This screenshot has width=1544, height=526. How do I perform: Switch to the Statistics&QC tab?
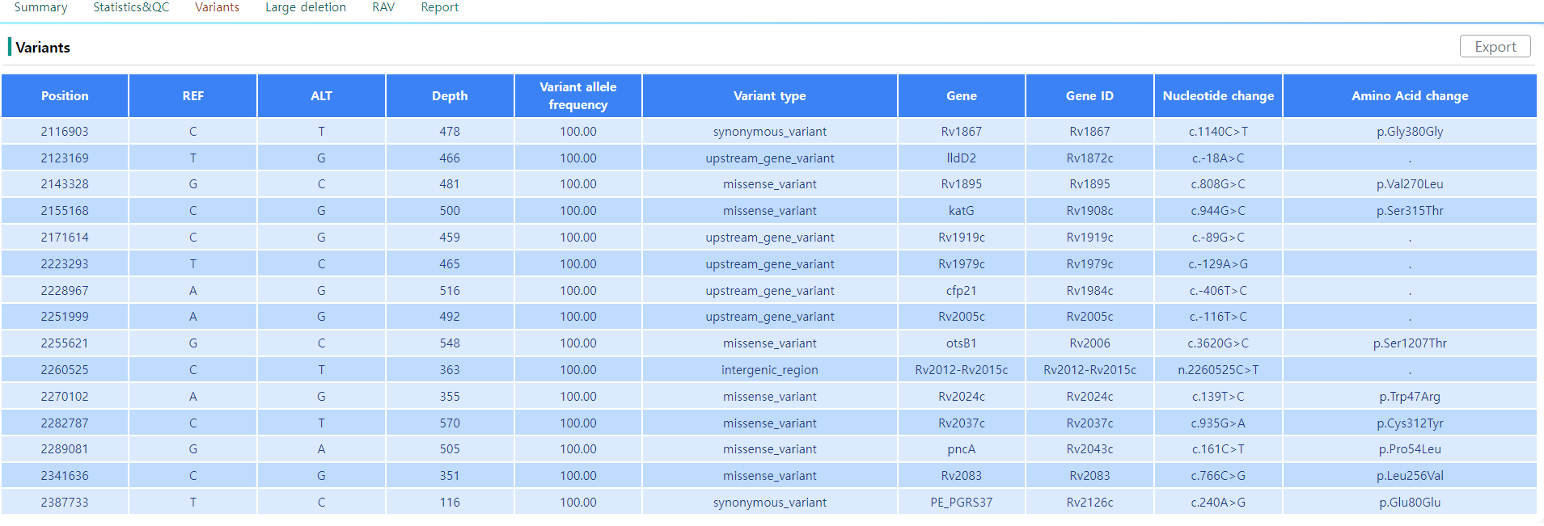click(131, 7)
